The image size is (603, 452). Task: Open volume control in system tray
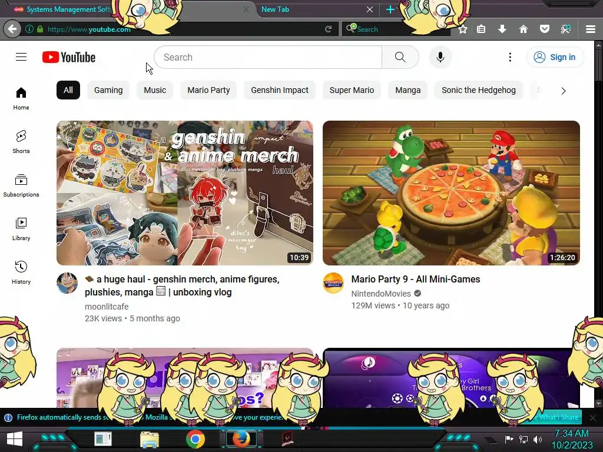coord(538,439)
